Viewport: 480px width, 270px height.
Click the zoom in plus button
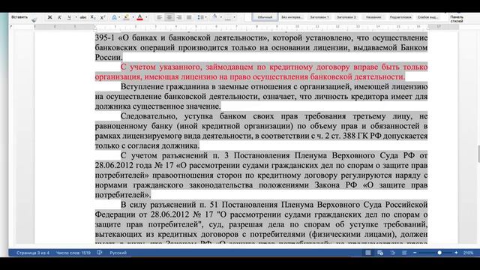pyautogui.click(x=456, y=253)
